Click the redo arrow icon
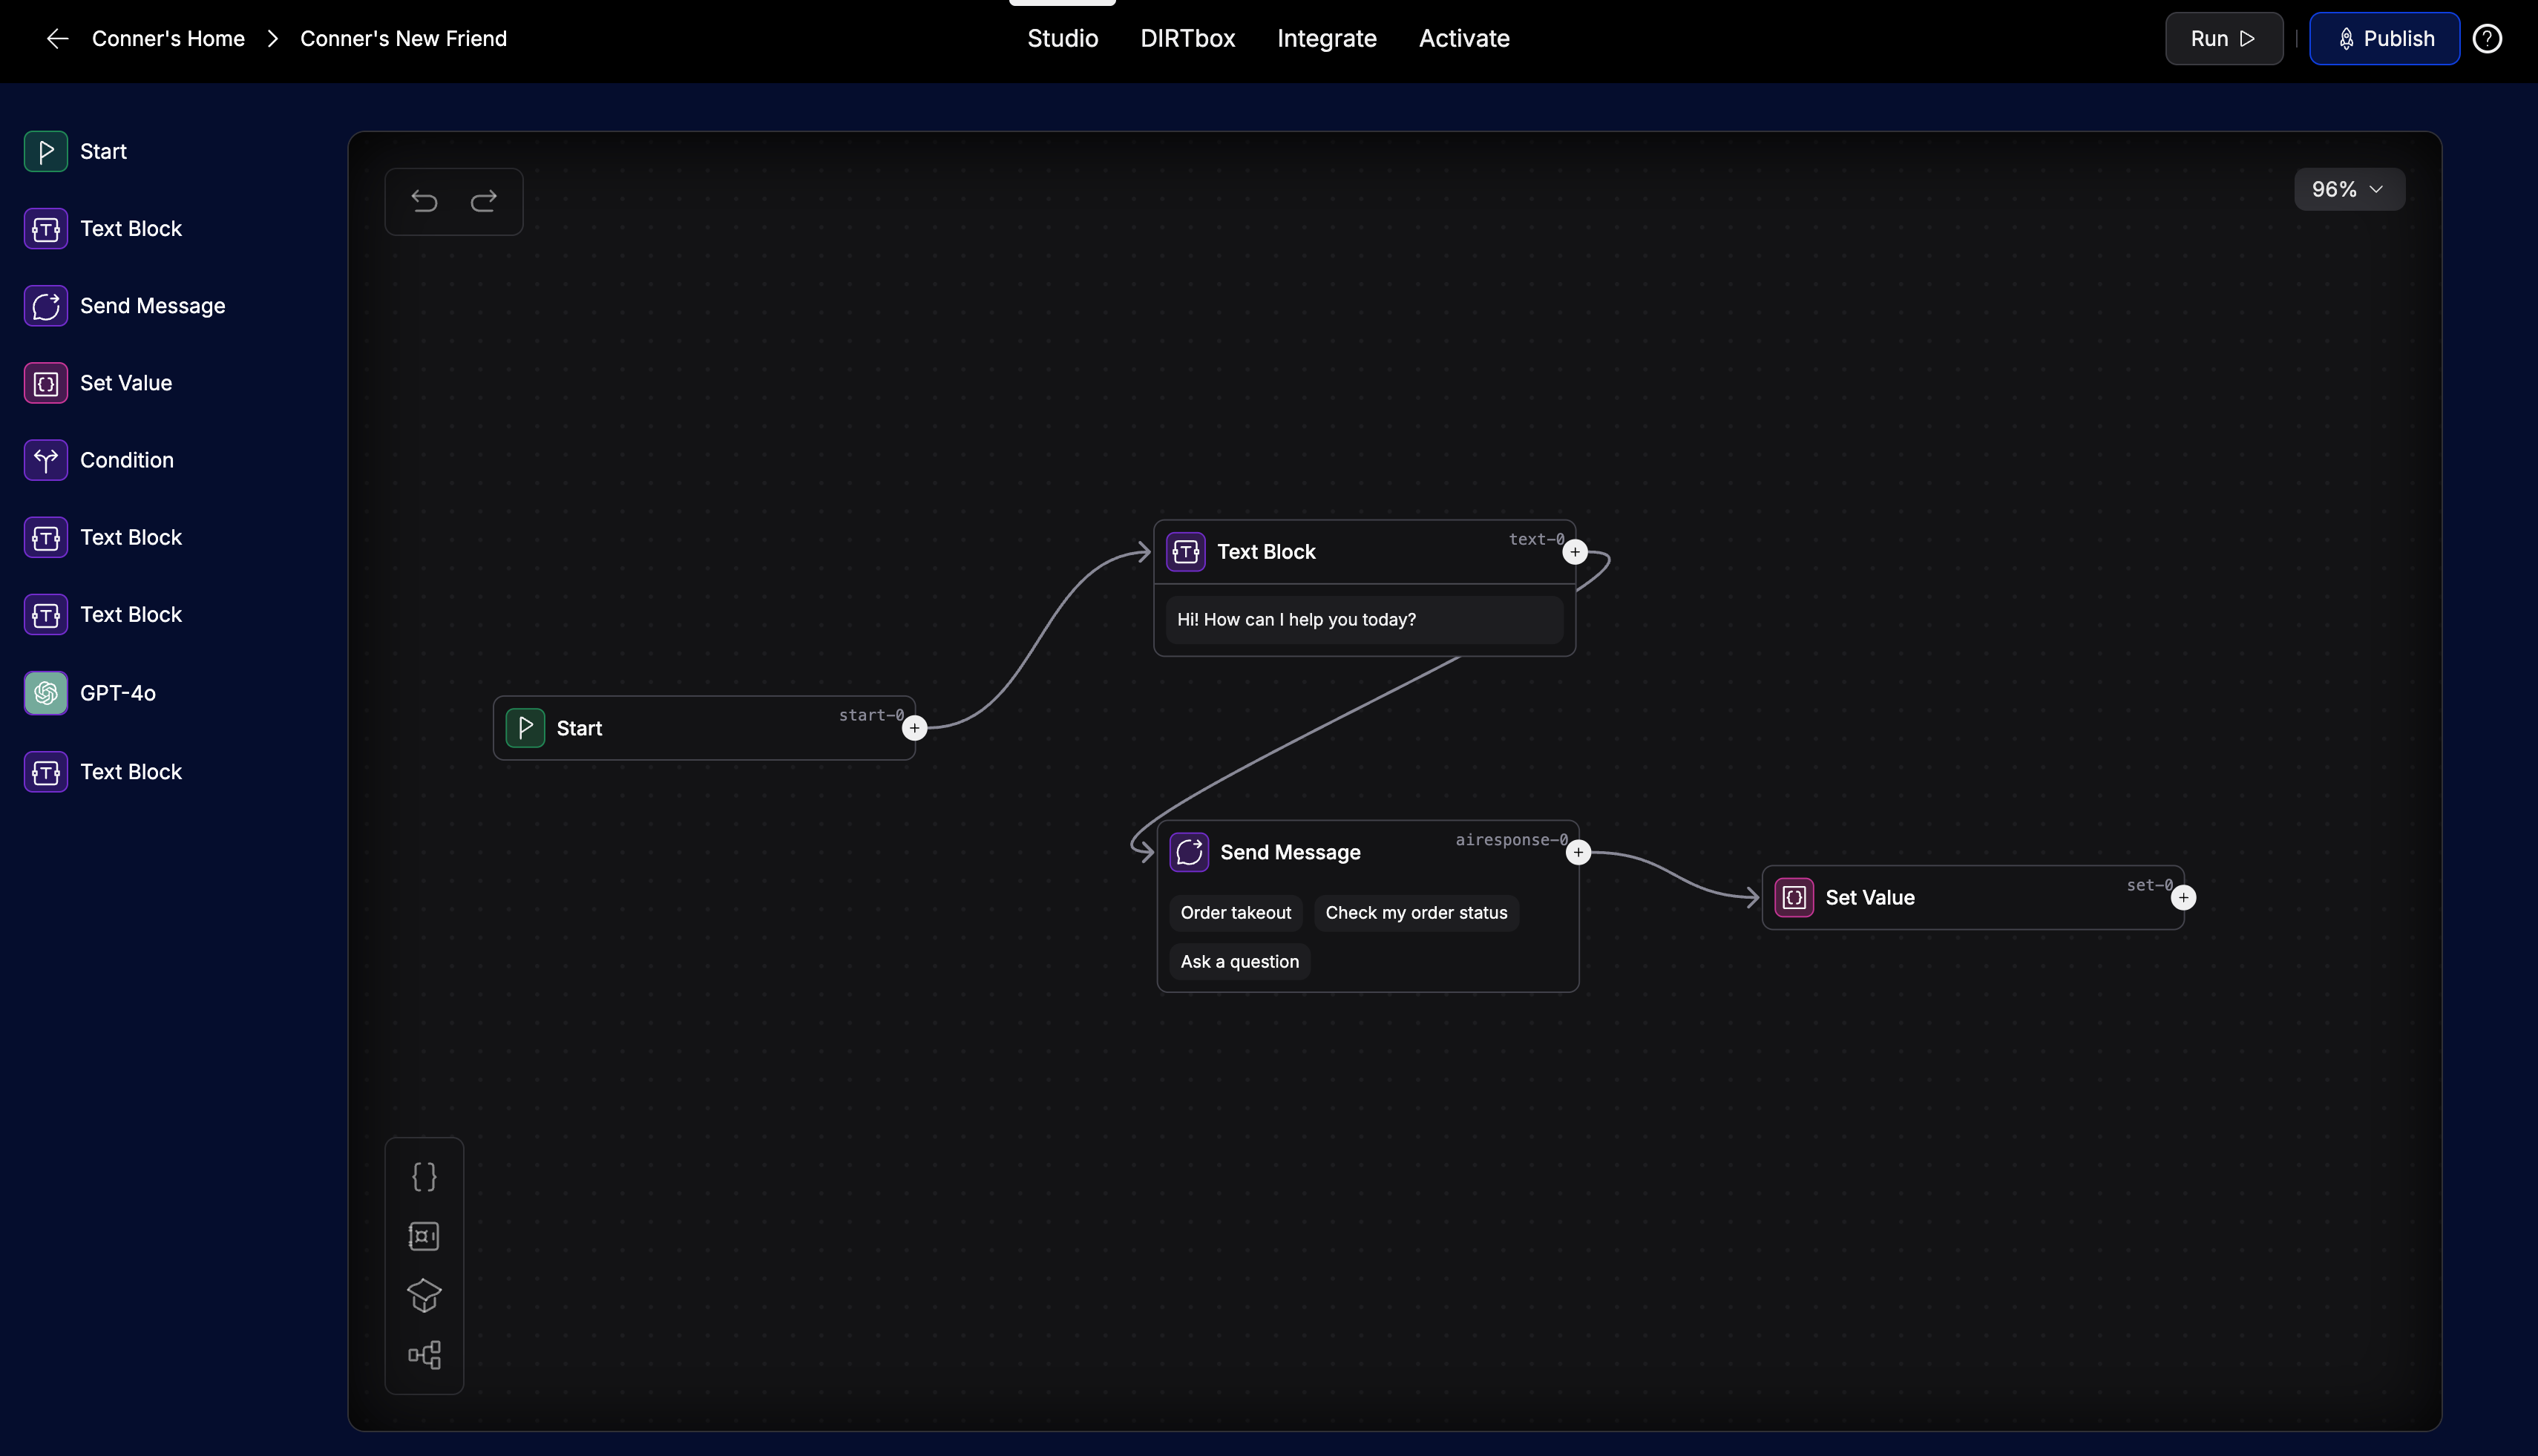 (484, 202)
